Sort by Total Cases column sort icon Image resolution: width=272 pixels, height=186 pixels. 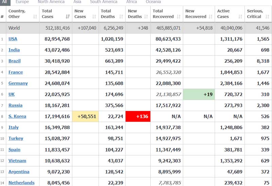[67, 17]
